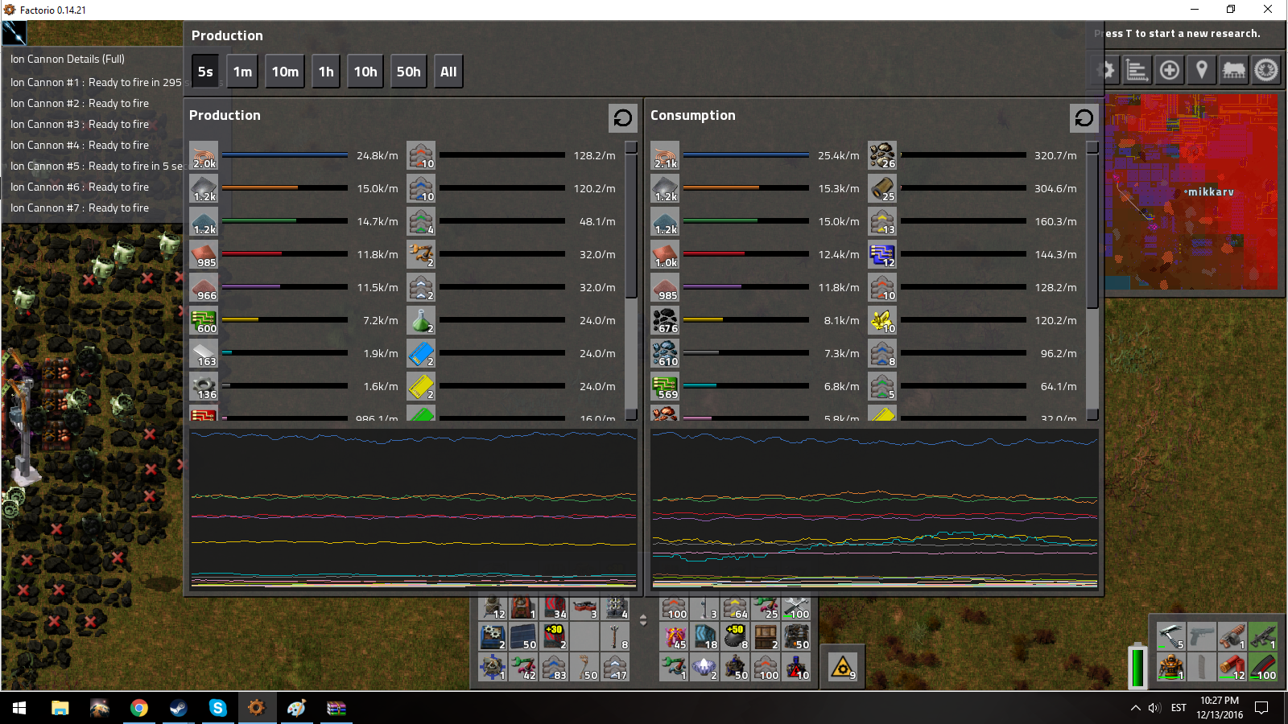Click the green energy battery bar
Image resolution: width=1288 pixels, height=724 pixels.
(1137, 666)
